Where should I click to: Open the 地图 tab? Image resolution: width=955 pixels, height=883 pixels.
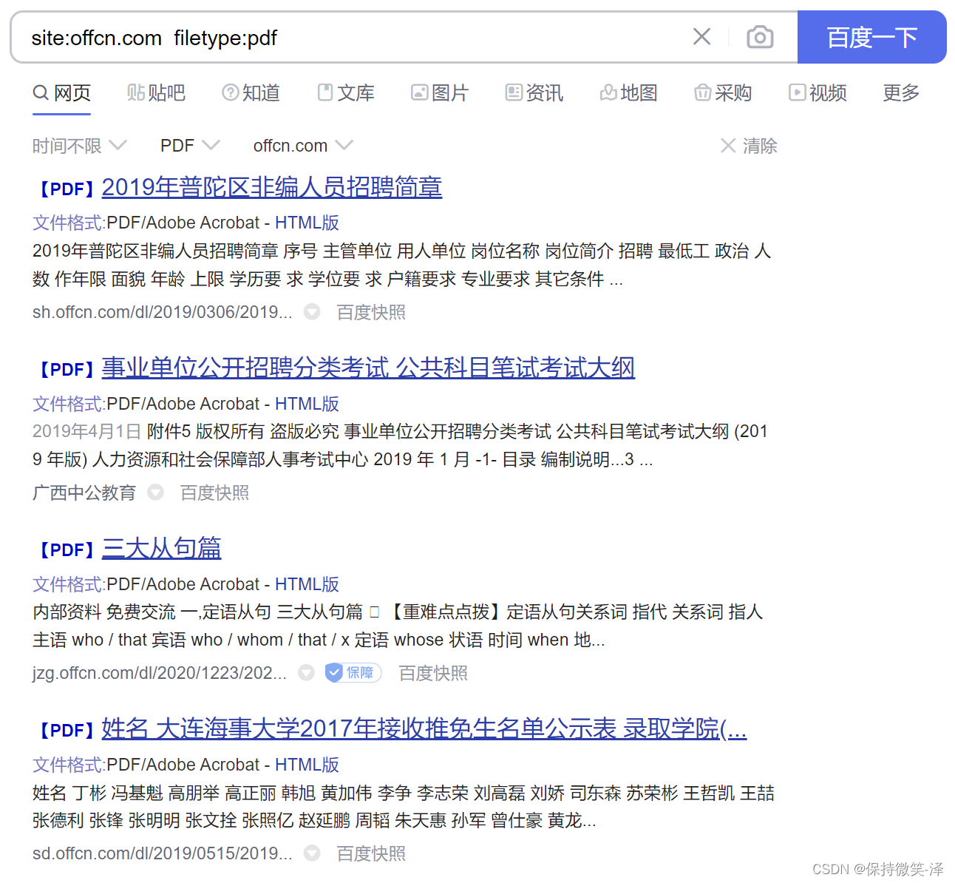628,93
